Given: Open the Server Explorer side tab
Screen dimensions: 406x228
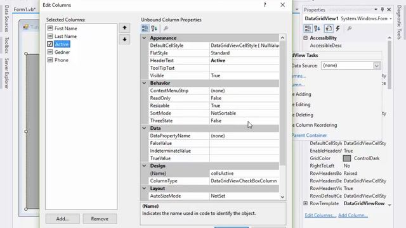Looking at the screenshot, I should coord(7,73).
